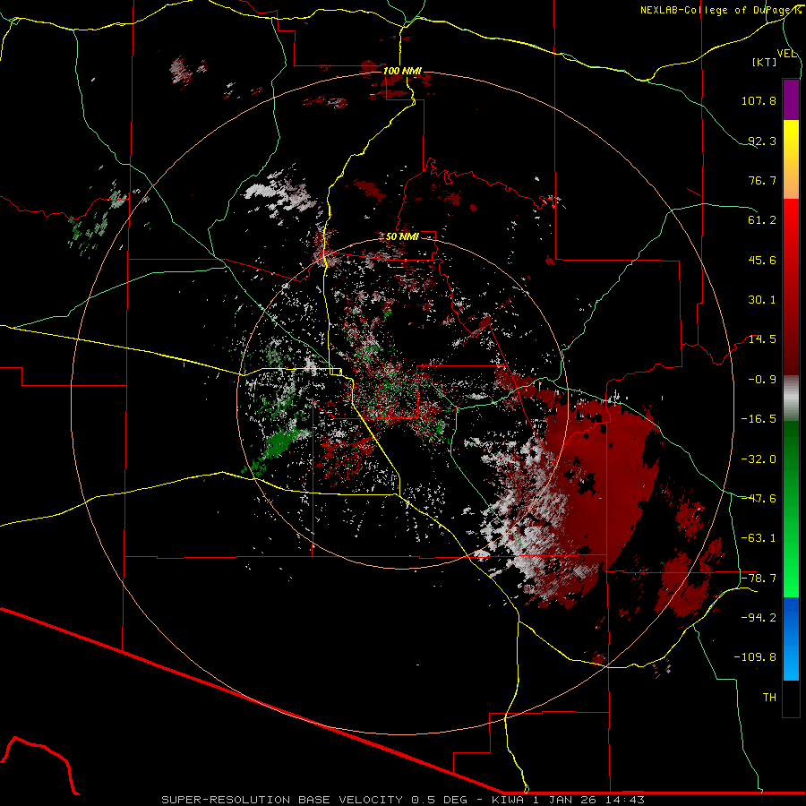Click the -78.7 velocity scale value
The height and width of the screenshot is (806, 806).
coord(759,579)
